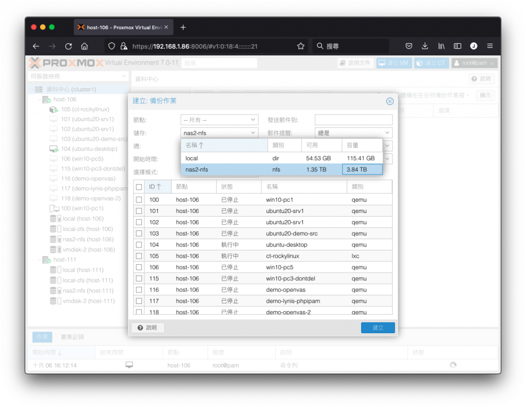Select storage icon for vmdisk-2 (host-111)
This screenshot has height=407, width=526.
pos(55,301)
